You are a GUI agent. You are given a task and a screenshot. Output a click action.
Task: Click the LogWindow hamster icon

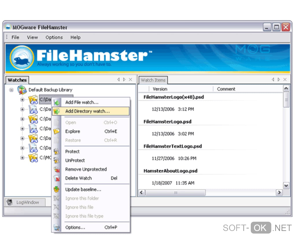tap(10, 202)
